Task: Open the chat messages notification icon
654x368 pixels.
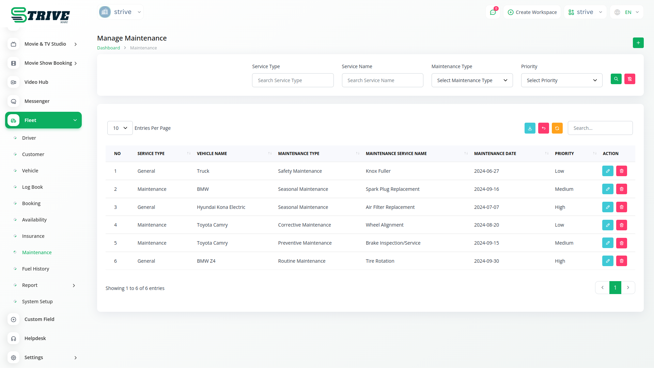Action: click(493, 12)
